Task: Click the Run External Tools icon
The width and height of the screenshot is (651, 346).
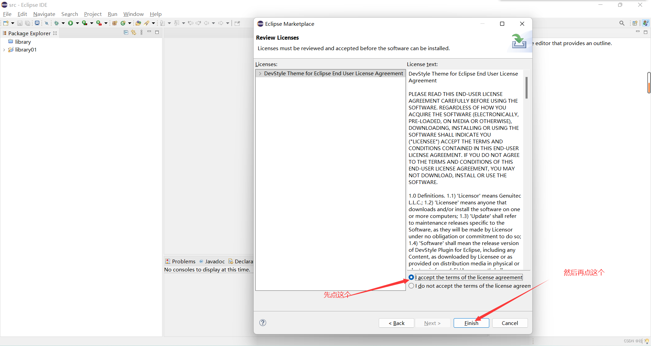Action: [99, 23]
